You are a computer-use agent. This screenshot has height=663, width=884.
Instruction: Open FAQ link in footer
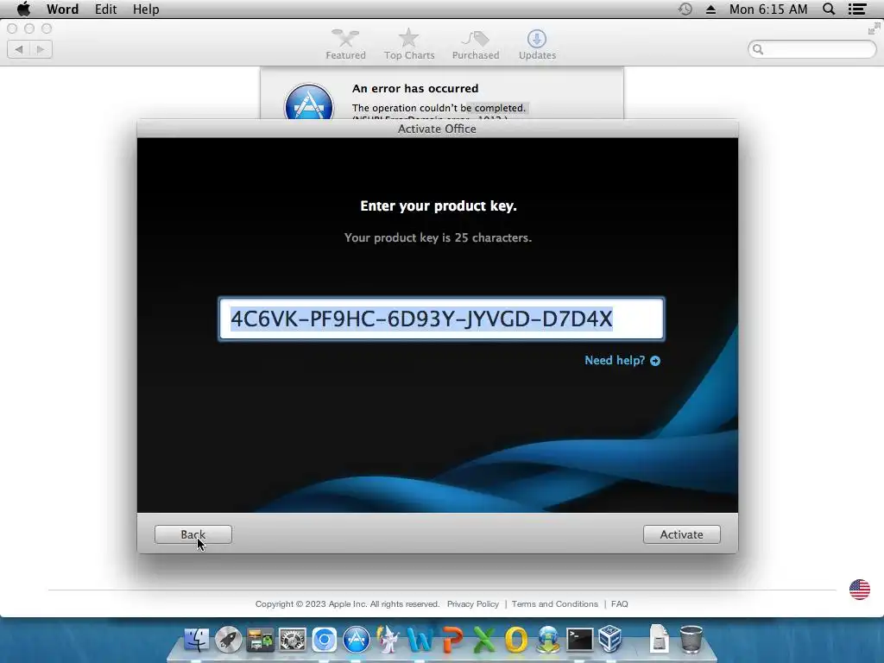coord(620,603)
